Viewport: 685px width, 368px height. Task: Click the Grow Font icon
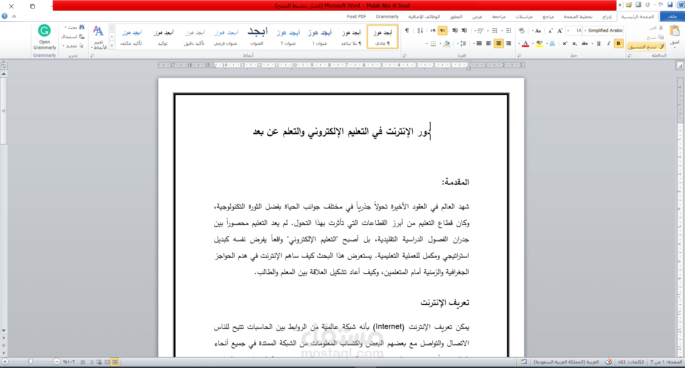click(x=560, y=31)
